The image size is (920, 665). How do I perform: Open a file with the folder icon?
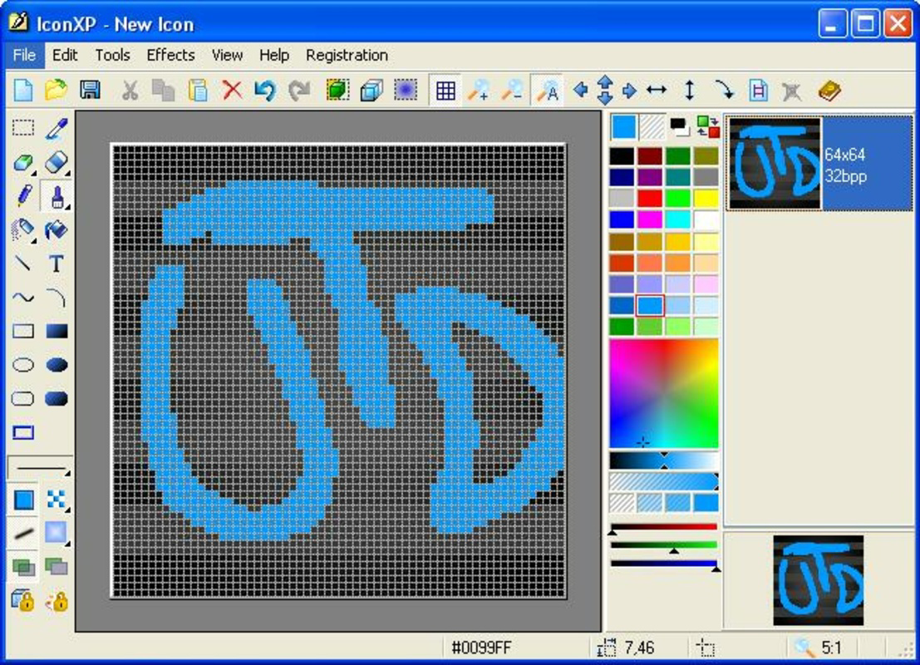coord(57,91)
